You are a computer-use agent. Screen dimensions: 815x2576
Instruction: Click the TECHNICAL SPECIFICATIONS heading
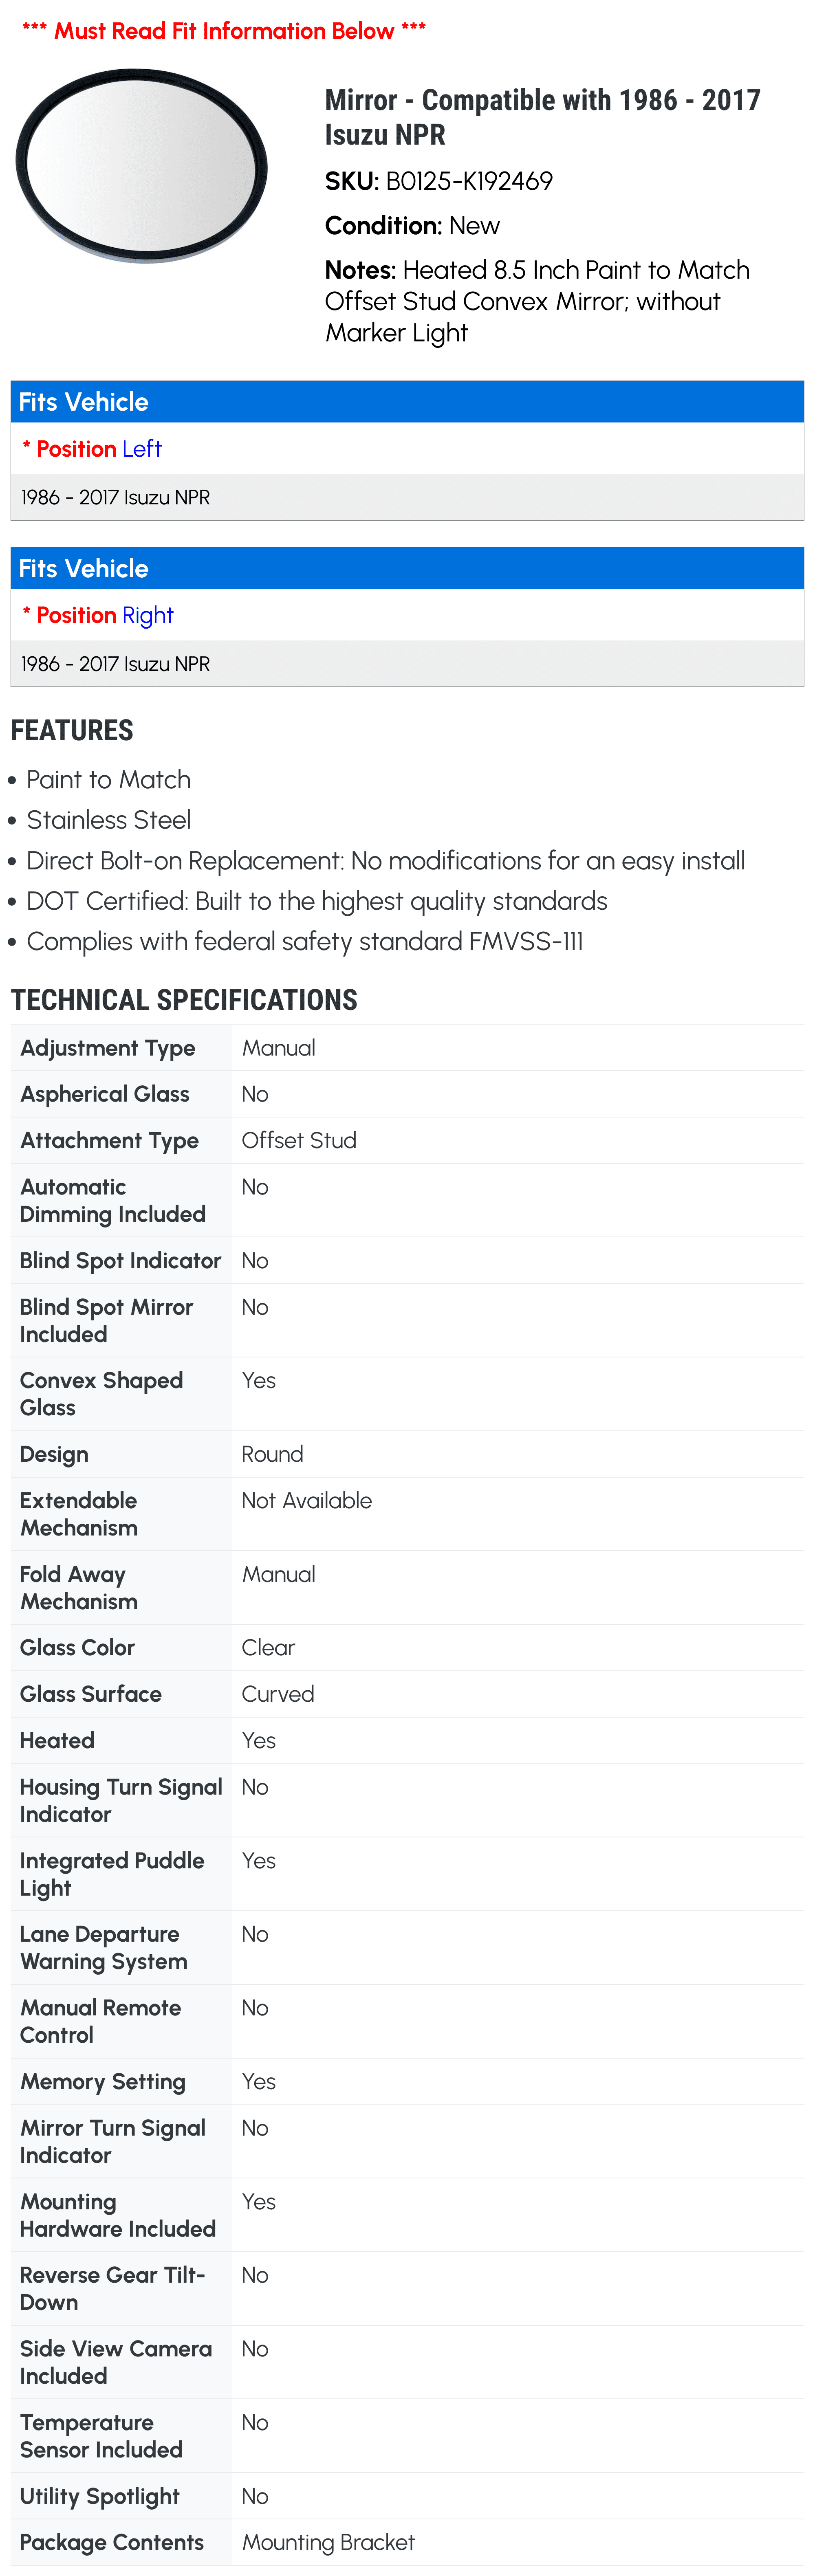coord(184,1000)
